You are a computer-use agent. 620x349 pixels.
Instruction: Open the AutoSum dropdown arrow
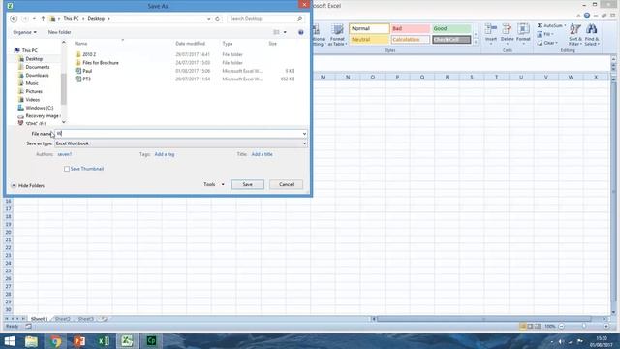point(565,25)
